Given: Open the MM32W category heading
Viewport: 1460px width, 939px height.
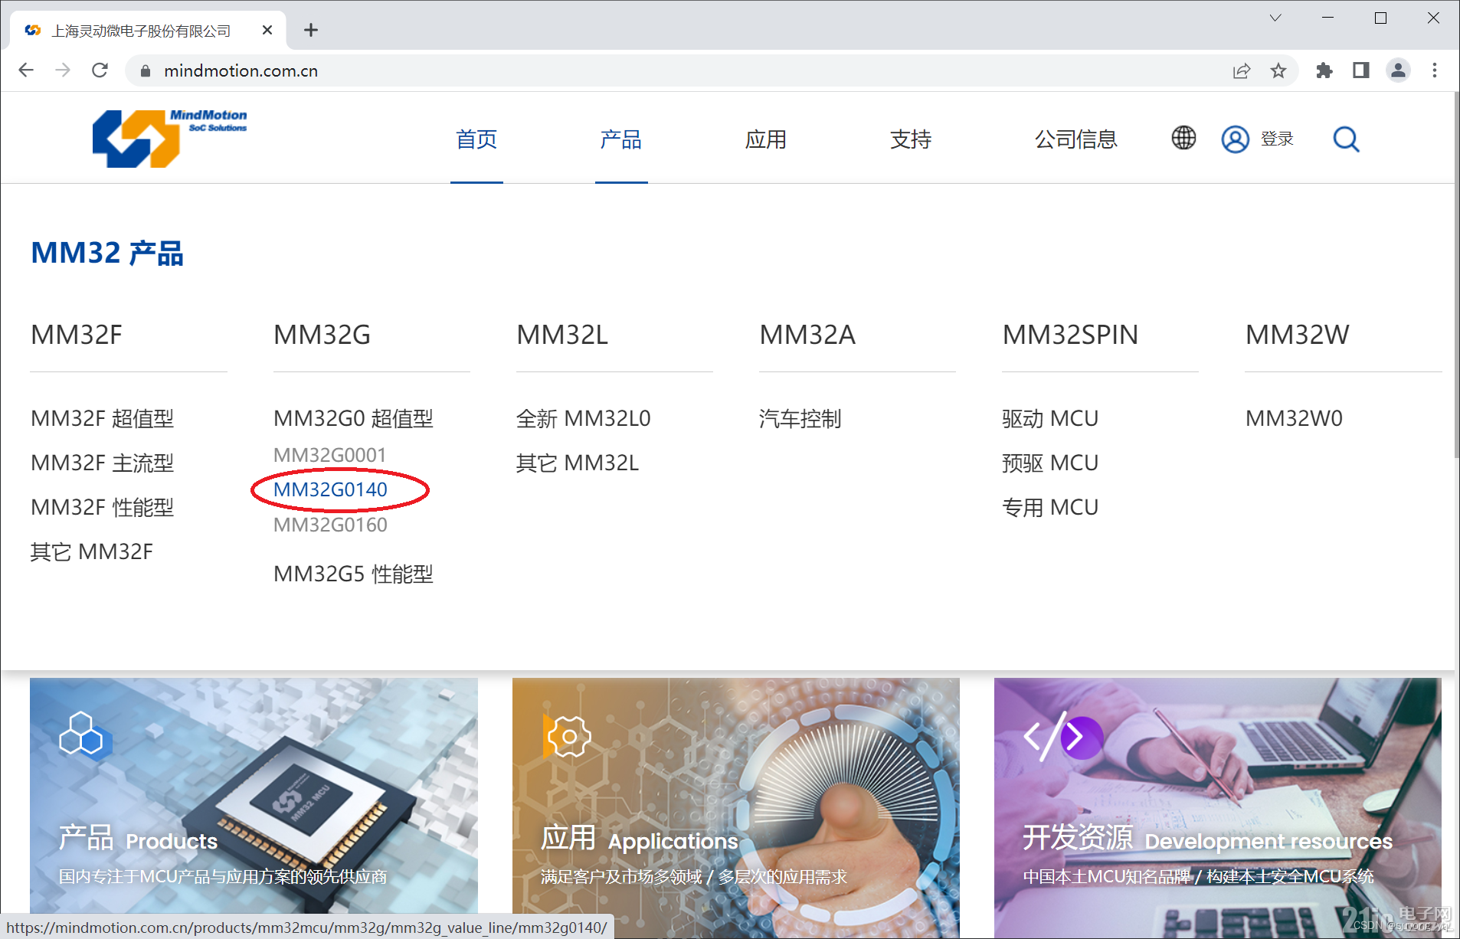Looking at the screenshot, I should [x=1297, y=335].
